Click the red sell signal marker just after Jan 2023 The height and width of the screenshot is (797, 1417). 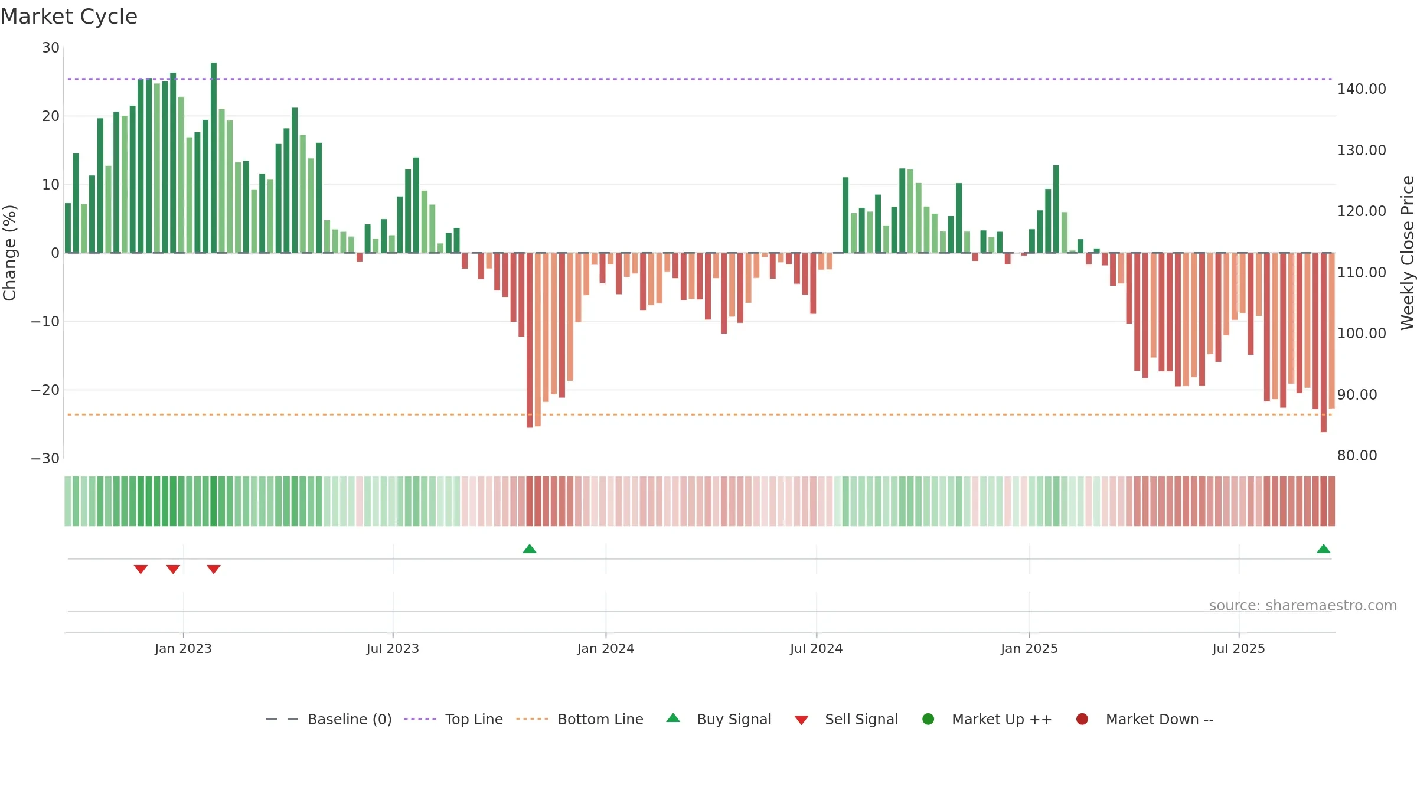coord(214,569)
